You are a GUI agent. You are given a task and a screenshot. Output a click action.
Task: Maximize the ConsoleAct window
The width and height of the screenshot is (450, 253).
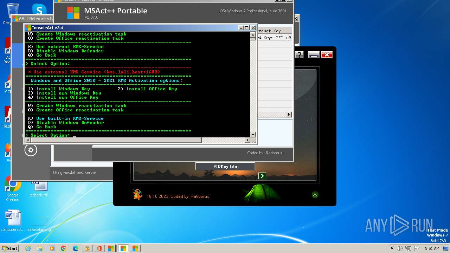coord(247,28)
